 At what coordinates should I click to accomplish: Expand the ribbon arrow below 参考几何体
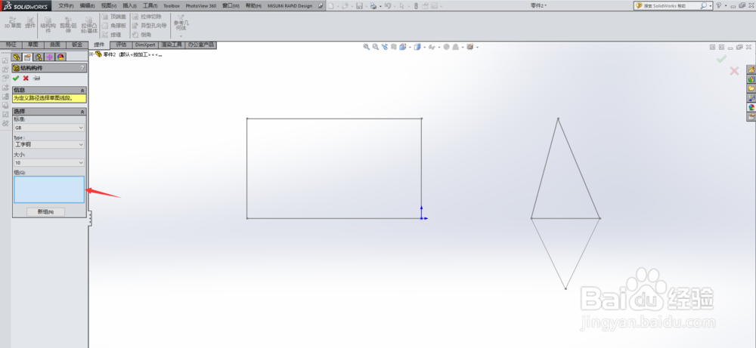181,36
